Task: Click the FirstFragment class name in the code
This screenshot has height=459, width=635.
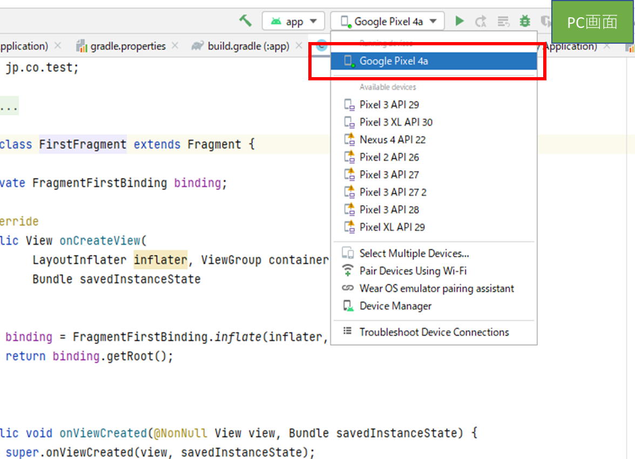Action: (83, 145)
